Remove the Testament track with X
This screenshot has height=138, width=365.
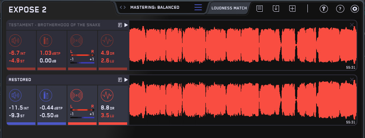(x=352, y=25)
